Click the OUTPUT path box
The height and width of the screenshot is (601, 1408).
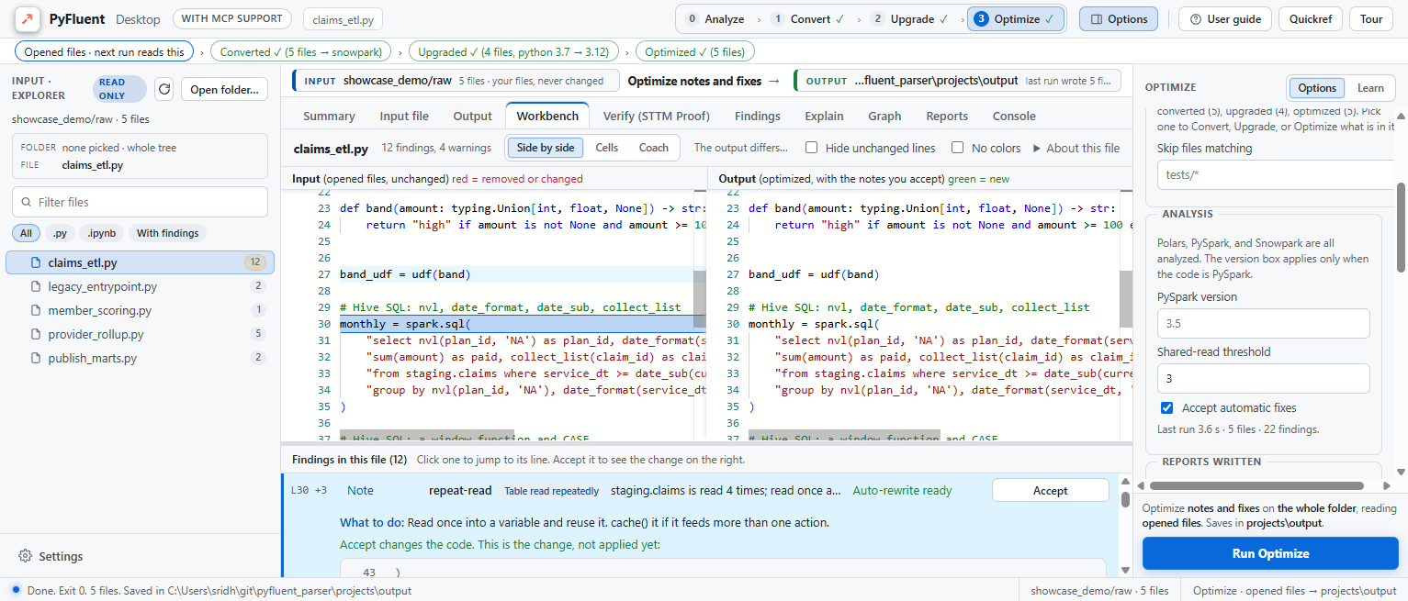click(957, 81)
